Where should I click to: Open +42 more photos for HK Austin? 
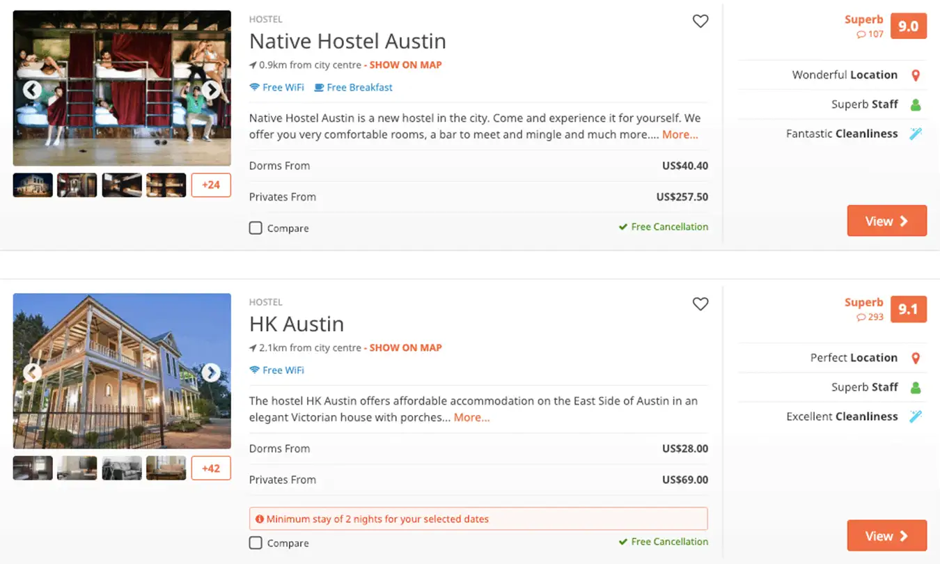tap(210, 468)
